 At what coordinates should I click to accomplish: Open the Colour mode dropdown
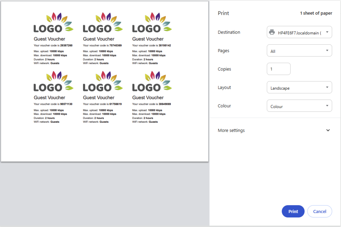[299, 106]
